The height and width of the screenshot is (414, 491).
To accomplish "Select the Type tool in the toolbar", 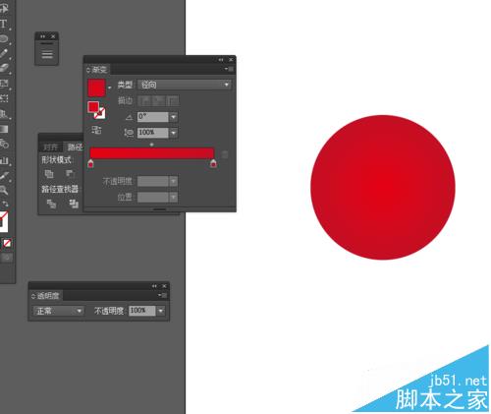I will pos(3,24).
